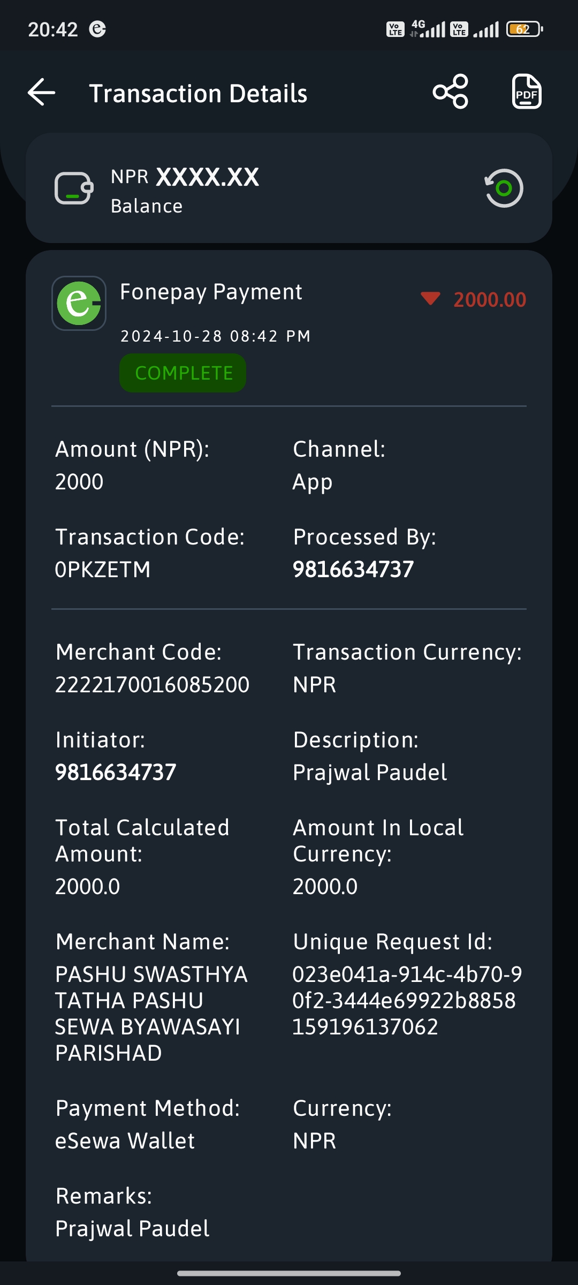Tap the hidden NPR XXXX.XX balance
578x1285 pixels.
tap(185, 177)
